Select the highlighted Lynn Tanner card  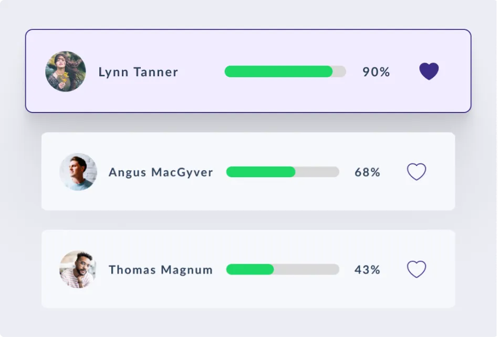248,71
